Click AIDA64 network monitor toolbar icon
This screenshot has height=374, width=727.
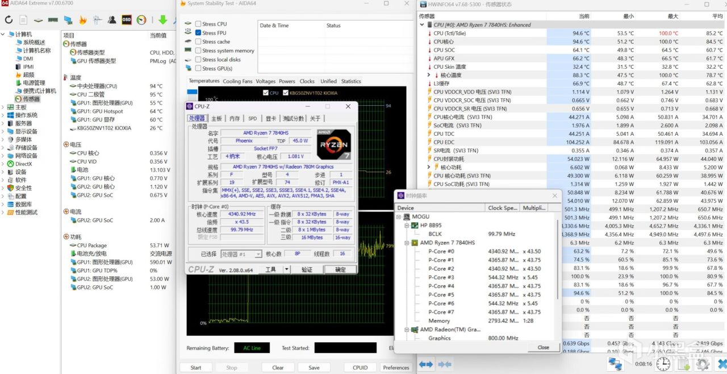pos(68,20)
